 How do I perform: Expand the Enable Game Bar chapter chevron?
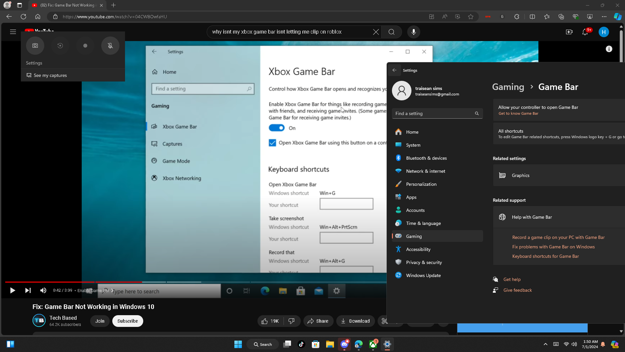tap(112, 290)
